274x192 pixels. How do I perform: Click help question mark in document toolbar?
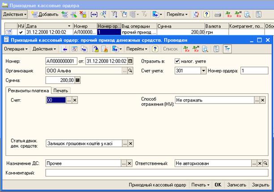coord(155,48)
